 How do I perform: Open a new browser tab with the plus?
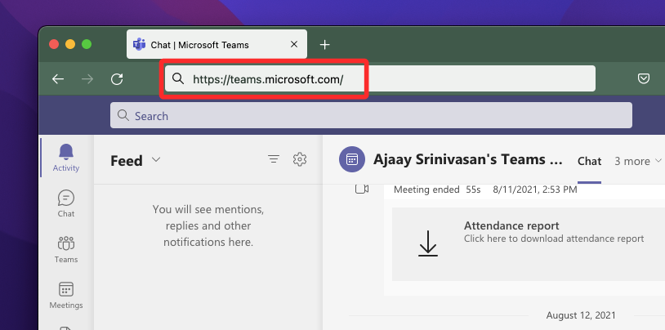pos(324,45)
